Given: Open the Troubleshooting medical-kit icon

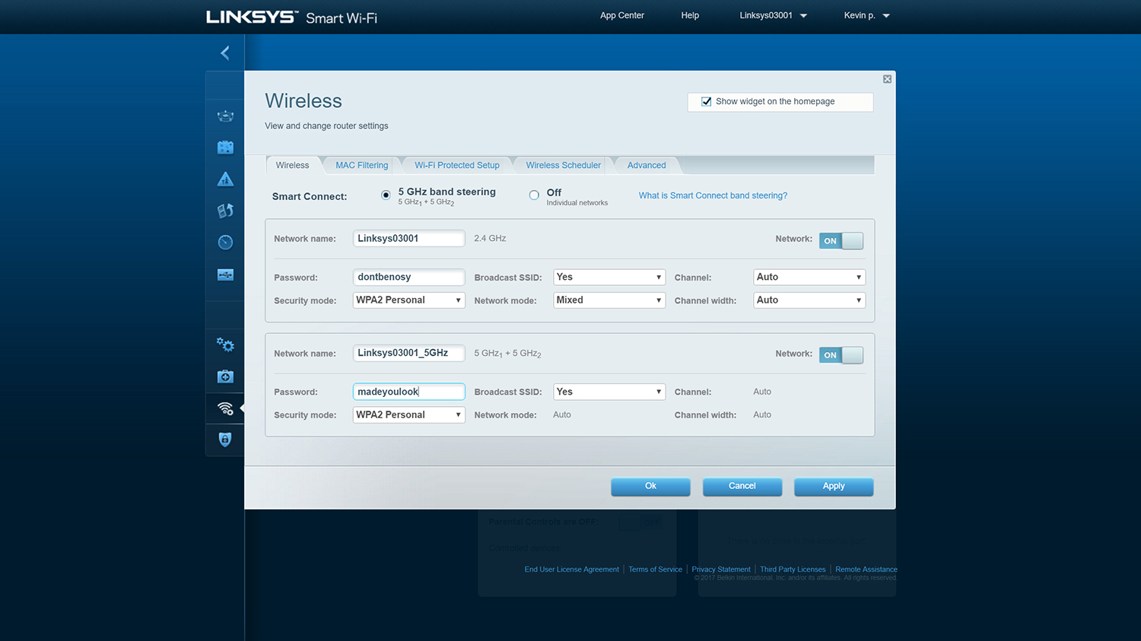Looking at the screenshot, I should click(225, 376).
